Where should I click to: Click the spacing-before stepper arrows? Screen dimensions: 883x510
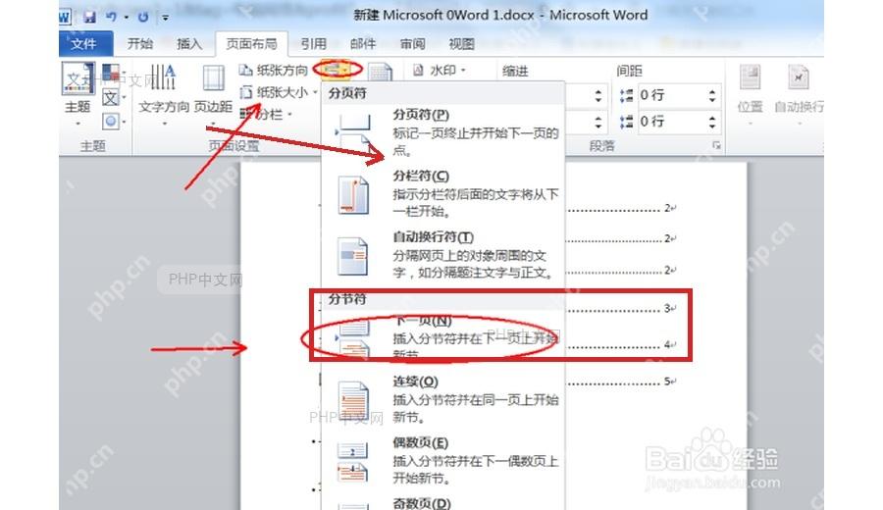click(x=712, y=95)
